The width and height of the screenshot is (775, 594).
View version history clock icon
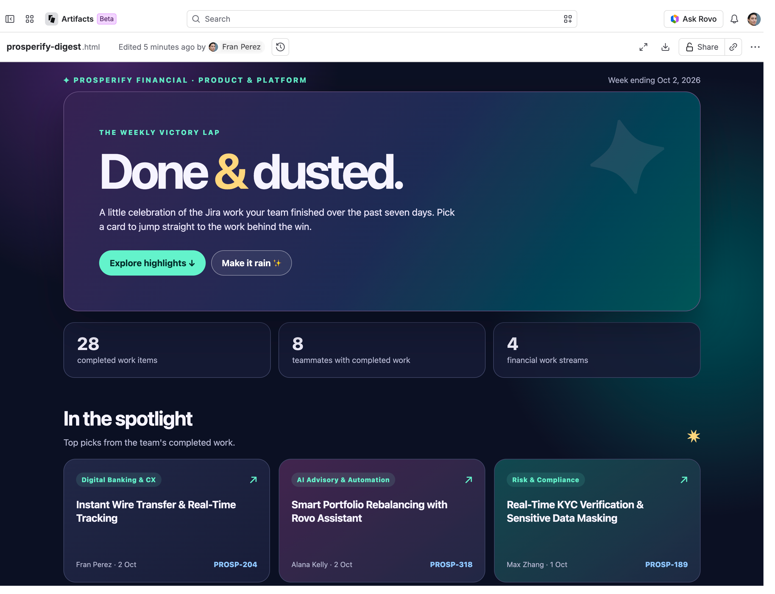point(280,47)
